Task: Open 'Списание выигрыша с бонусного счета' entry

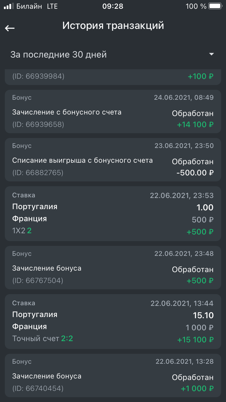Action: 82,161
